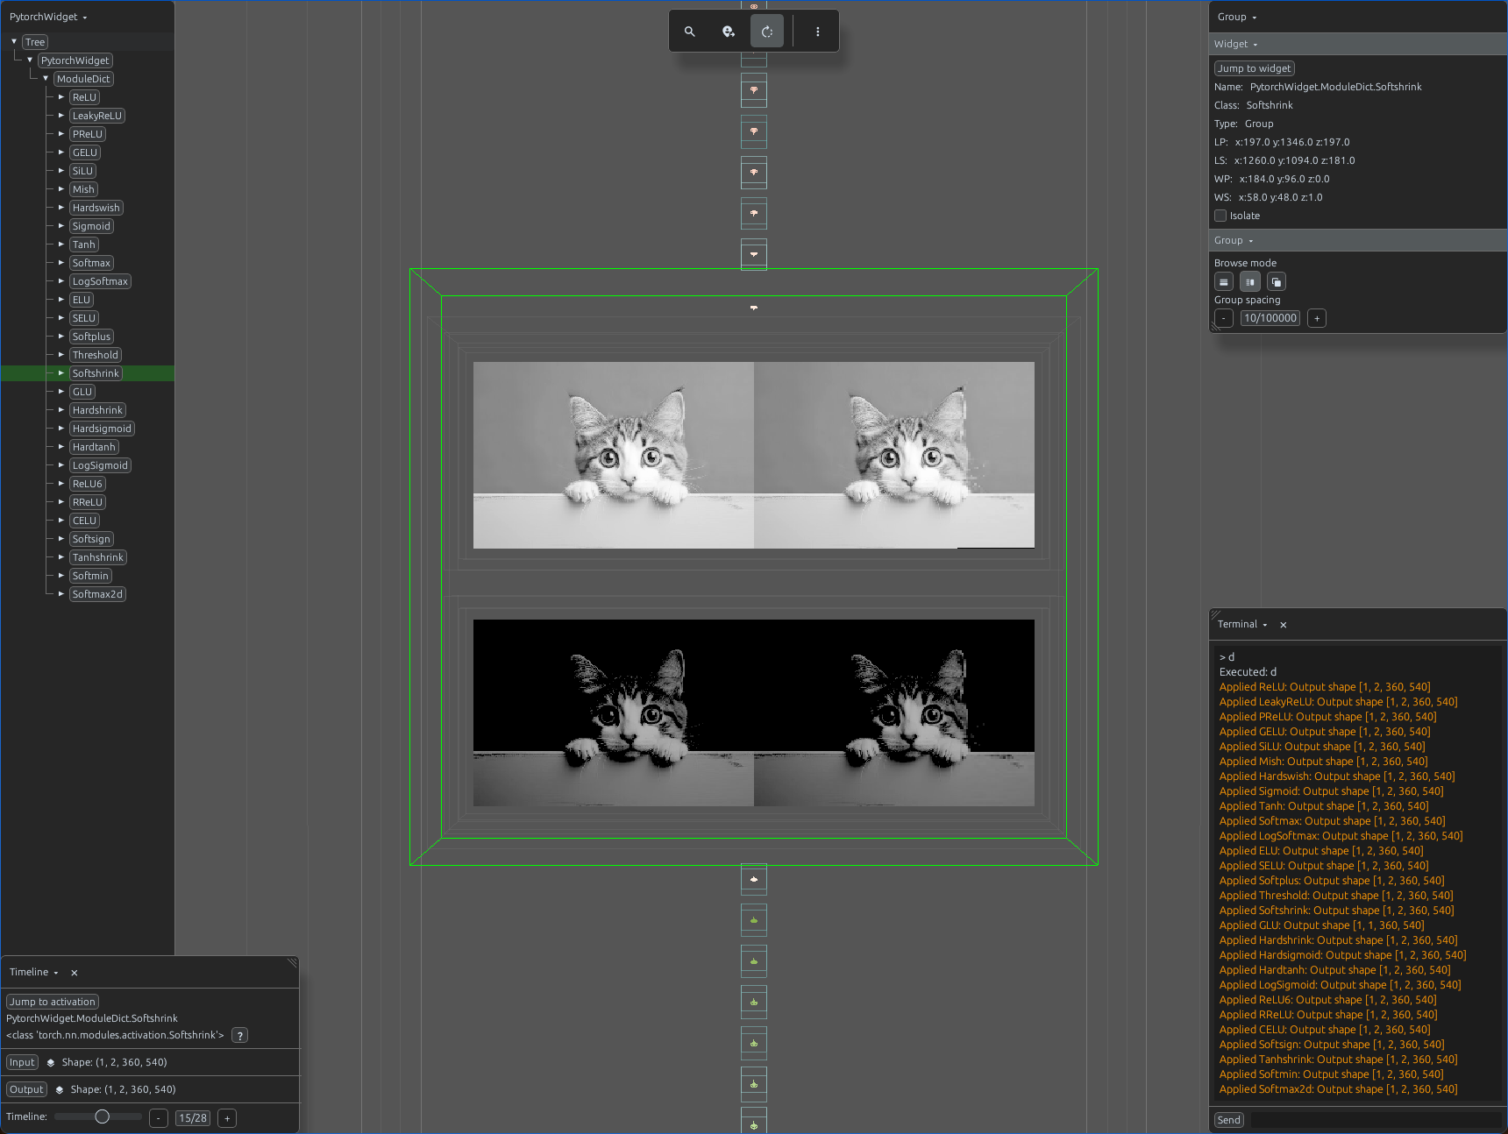Open the Terminal panel dropdown menu

[x=1242, y=625]
